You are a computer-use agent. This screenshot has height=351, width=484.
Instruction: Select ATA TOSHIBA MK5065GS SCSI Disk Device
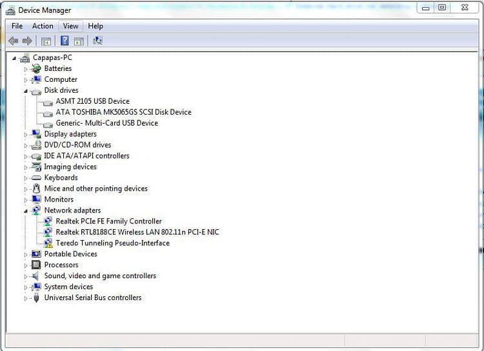(x=123, y=112)
